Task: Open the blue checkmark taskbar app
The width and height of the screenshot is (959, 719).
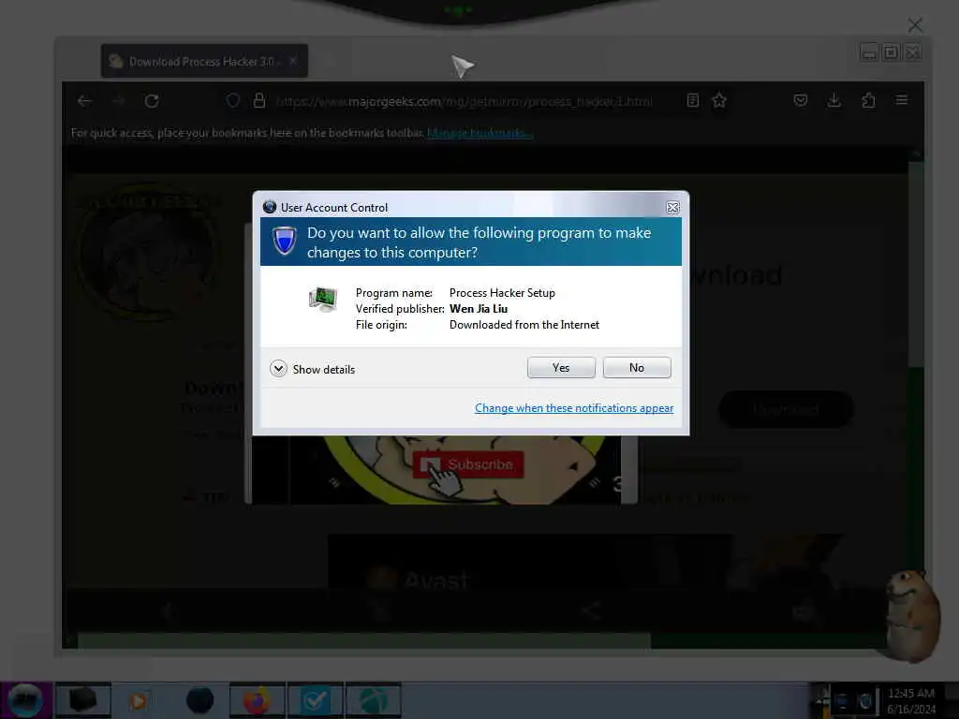Action: point(315,700)
